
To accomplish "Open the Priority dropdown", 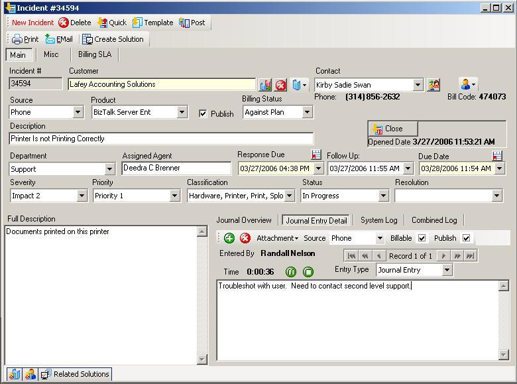I will pyautogui.click(x=174, y=196).
